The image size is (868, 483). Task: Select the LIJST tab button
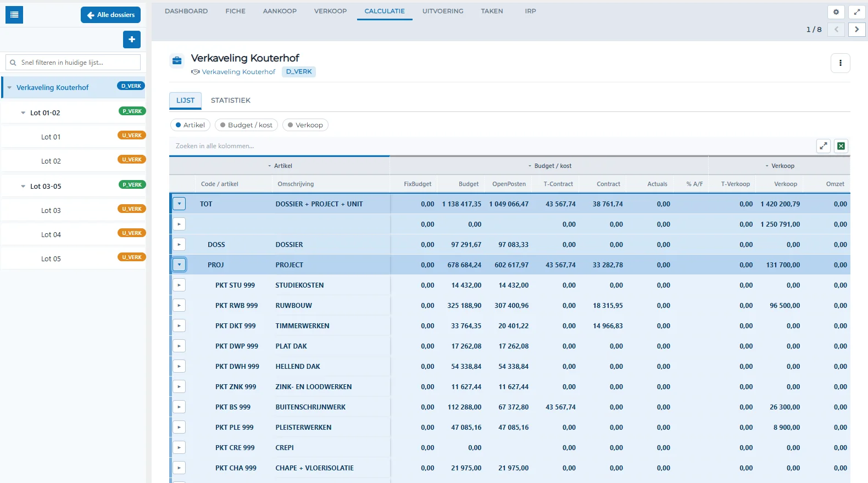[x=185, y=100]
